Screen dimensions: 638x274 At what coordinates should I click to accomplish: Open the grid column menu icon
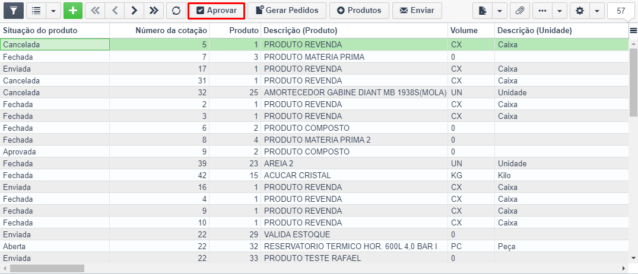tap(633, 30)
